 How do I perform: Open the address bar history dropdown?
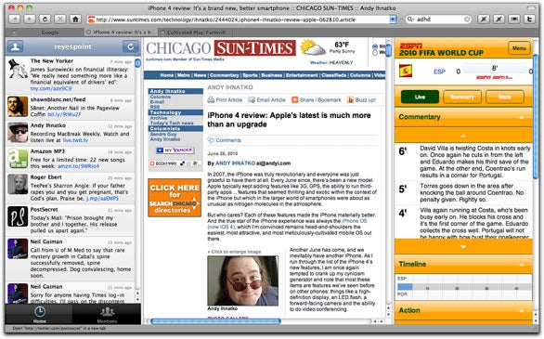pos(393,20)
